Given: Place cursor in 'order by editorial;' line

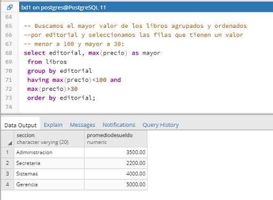Looking at the screenshot, I should coord(62,98).
